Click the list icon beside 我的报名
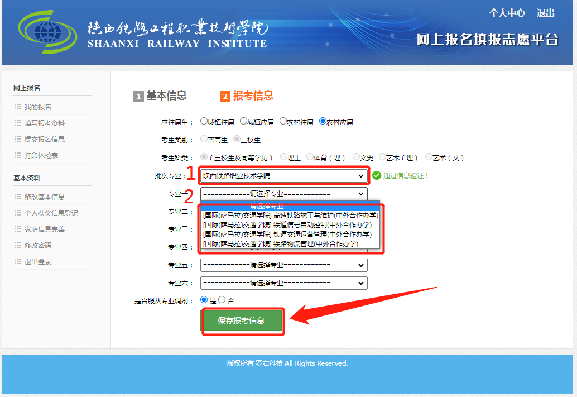Screen dimensions: 577x397 [18, 107]
